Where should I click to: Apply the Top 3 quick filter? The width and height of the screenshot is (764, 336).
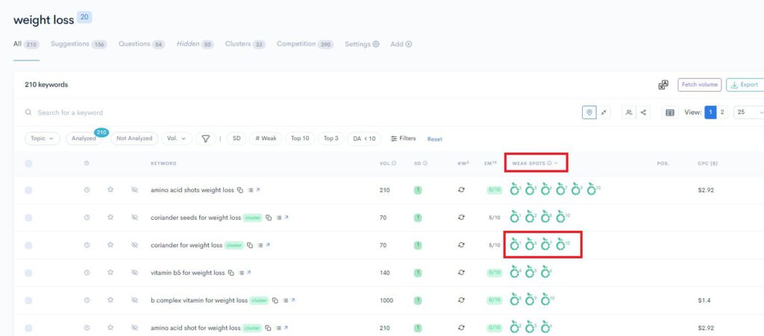pos(331,139)
